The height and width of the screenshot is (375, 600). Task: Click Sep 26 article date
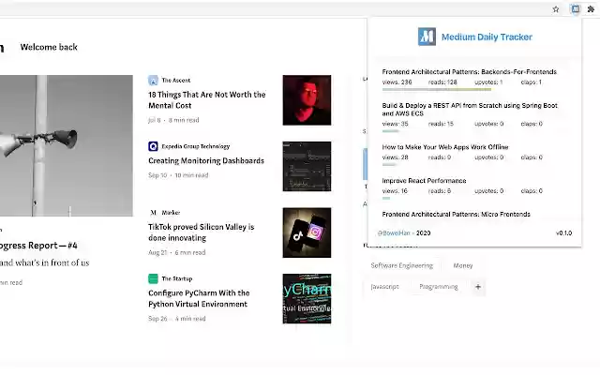157,319
